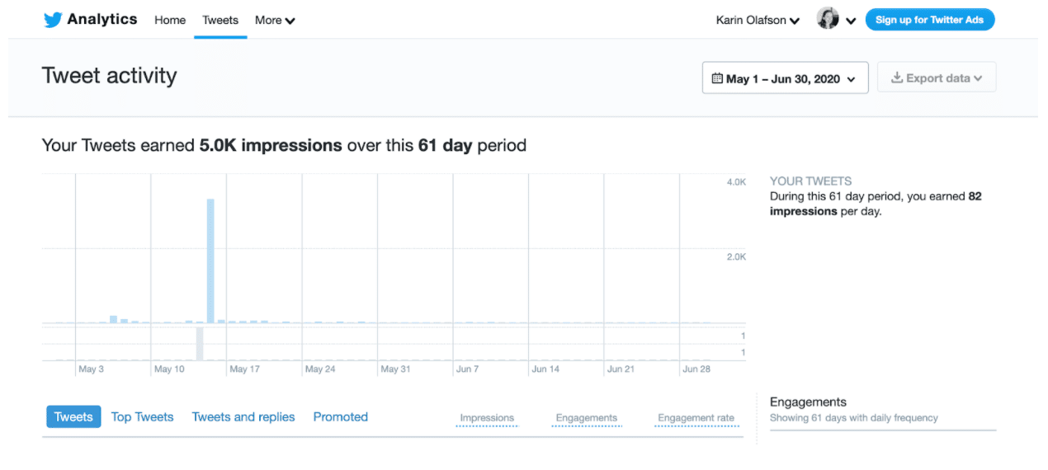Show the Promoted tab
The height and width of the screenshot is (470, 1048).
(341, 417)
